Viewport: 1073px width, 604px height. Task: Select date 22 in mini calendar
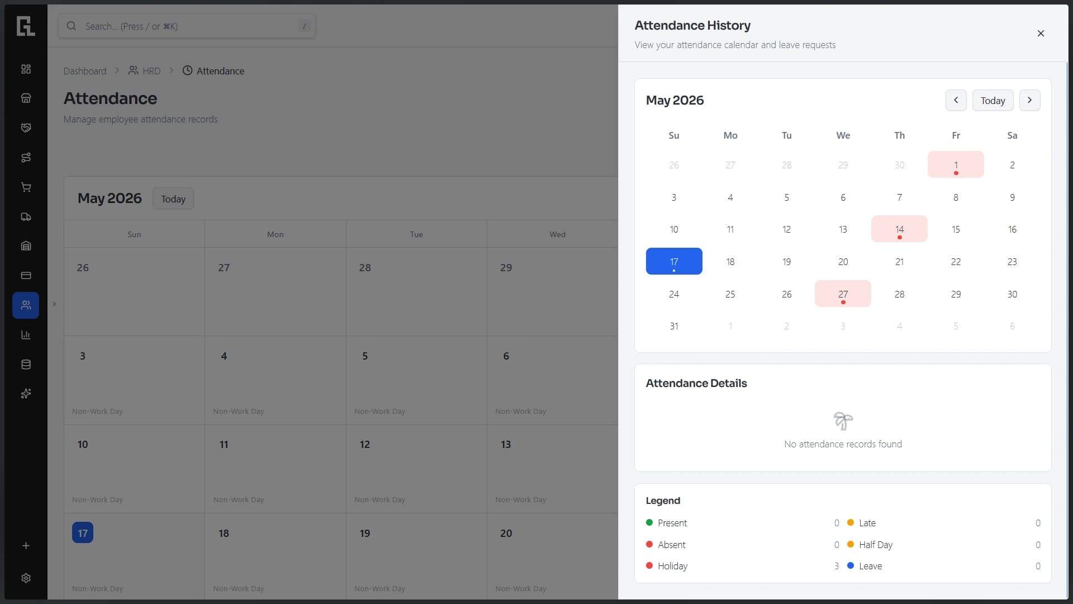click(x=956, y=262)
